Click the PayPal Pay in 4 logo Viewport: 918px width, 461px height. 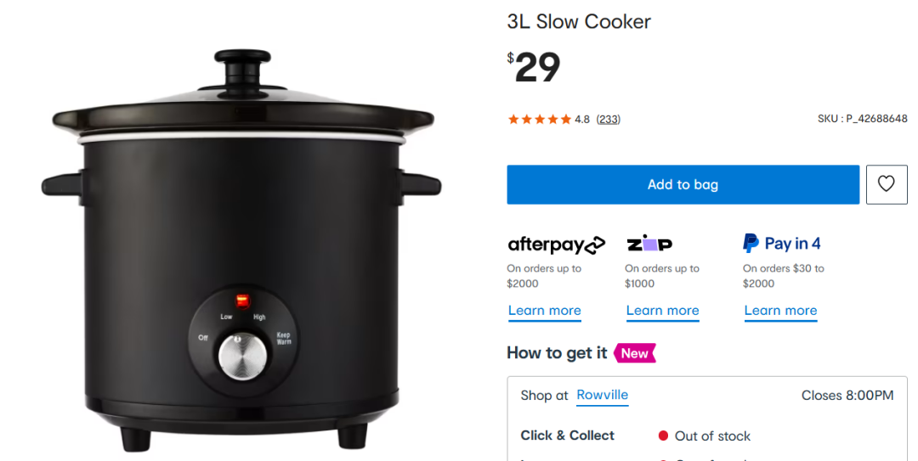(x=782, y=244)
